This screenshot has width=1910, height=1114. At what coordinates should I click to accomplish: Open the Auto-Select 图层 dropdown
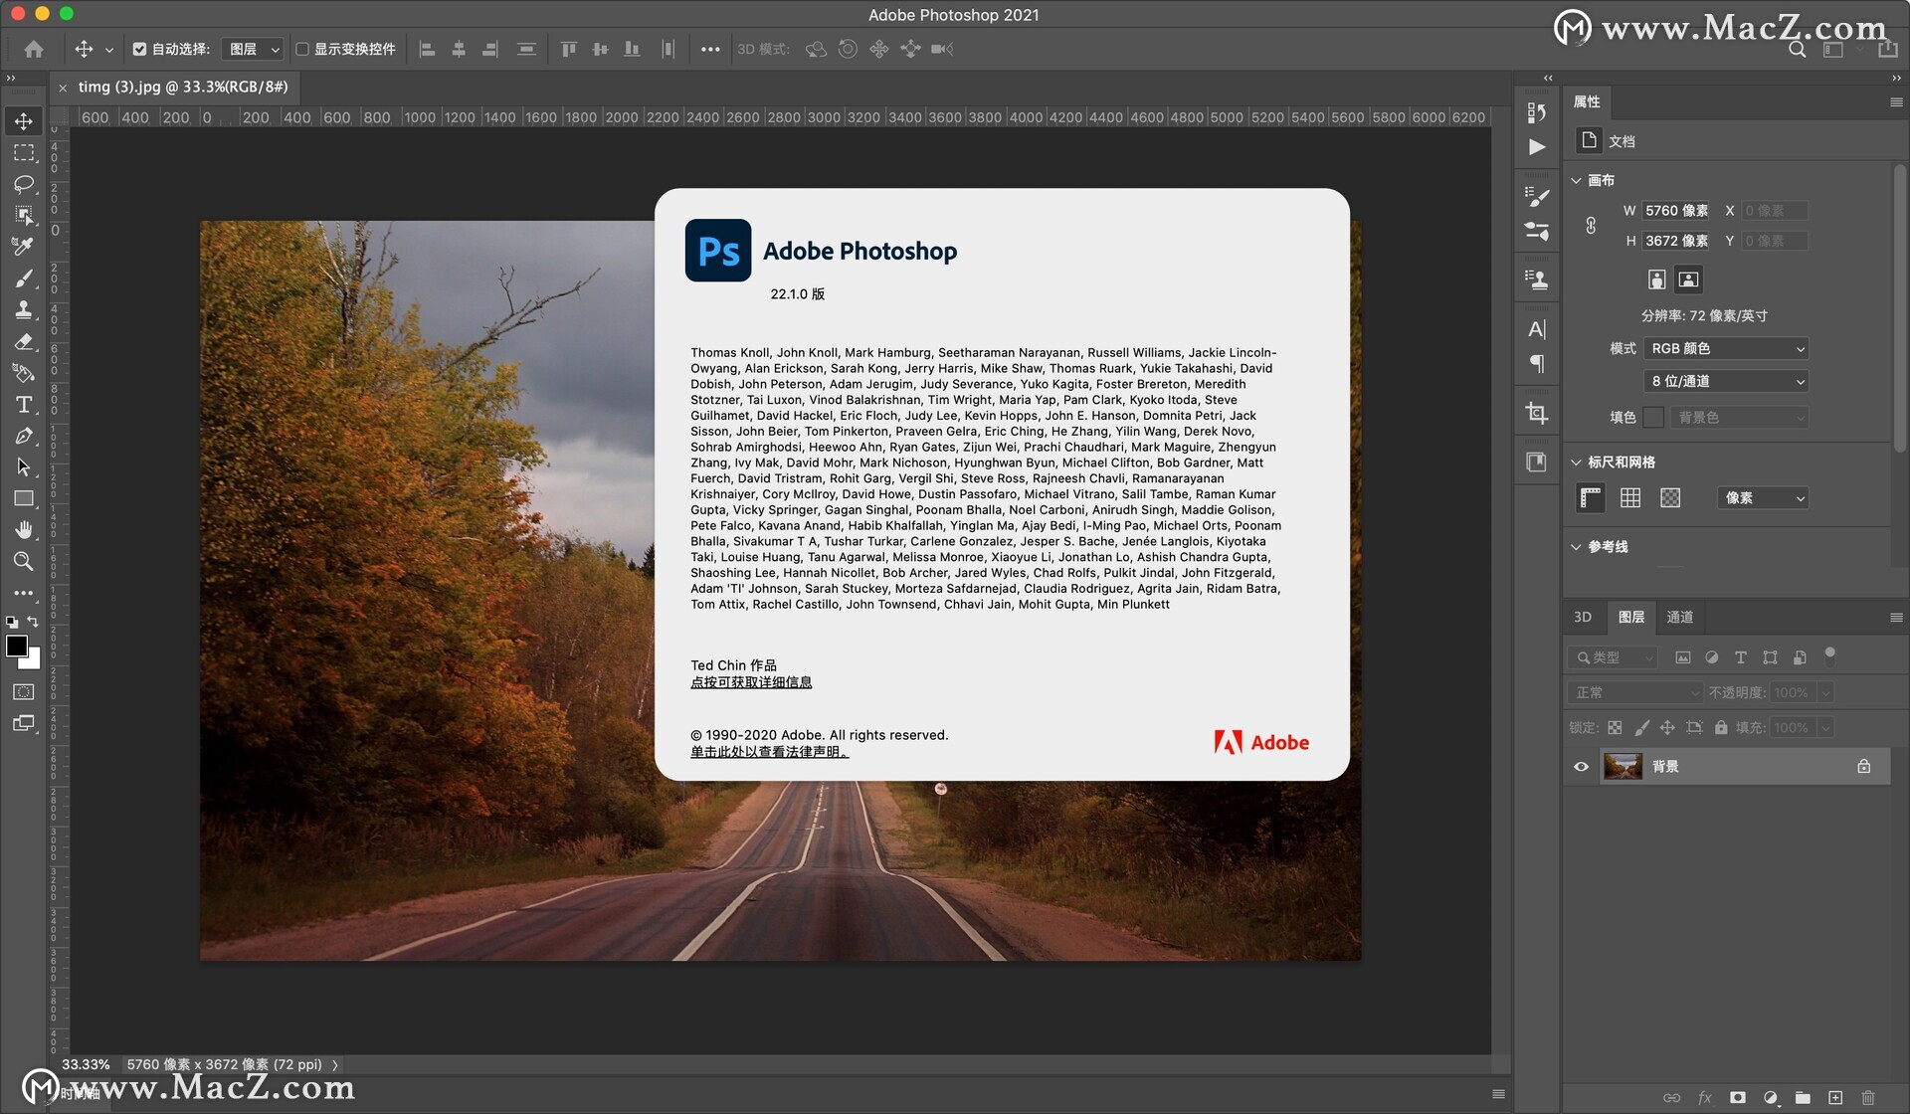coord(253,49)
